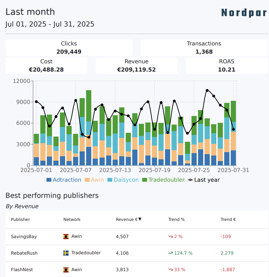
Task: Click the Last year legend label
Action: pos(207,180)
